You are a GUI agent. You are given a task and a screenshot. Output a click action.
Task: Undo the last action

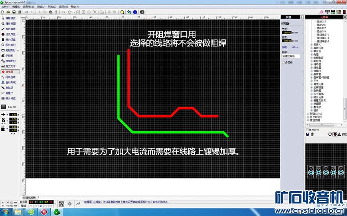tap(27, 12)
